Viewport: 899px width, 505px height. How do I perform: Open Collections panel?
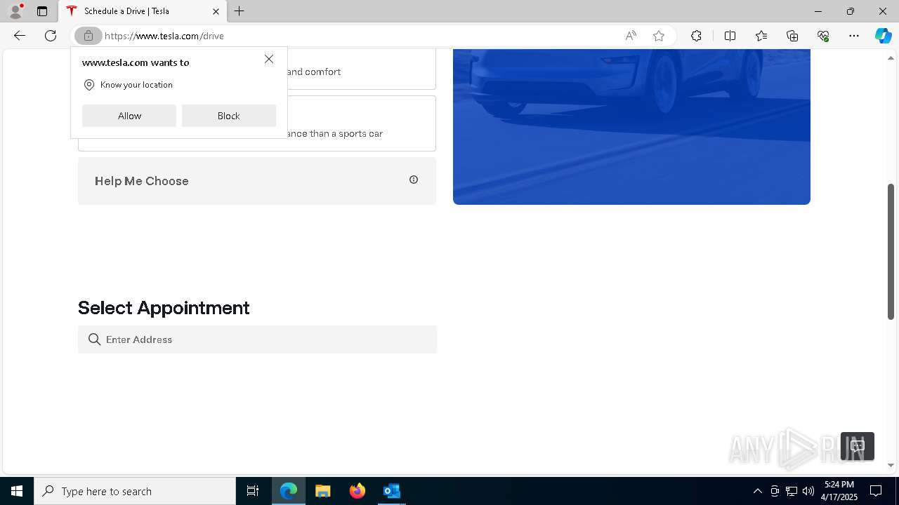(x=792, y=36)
